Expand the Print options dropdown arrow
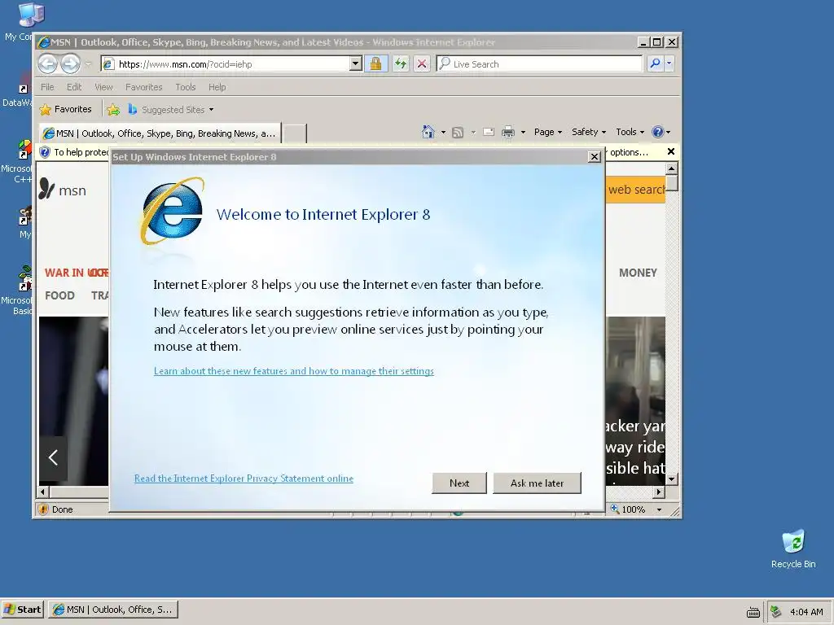834x625 pixels. [x=523, y=133]
